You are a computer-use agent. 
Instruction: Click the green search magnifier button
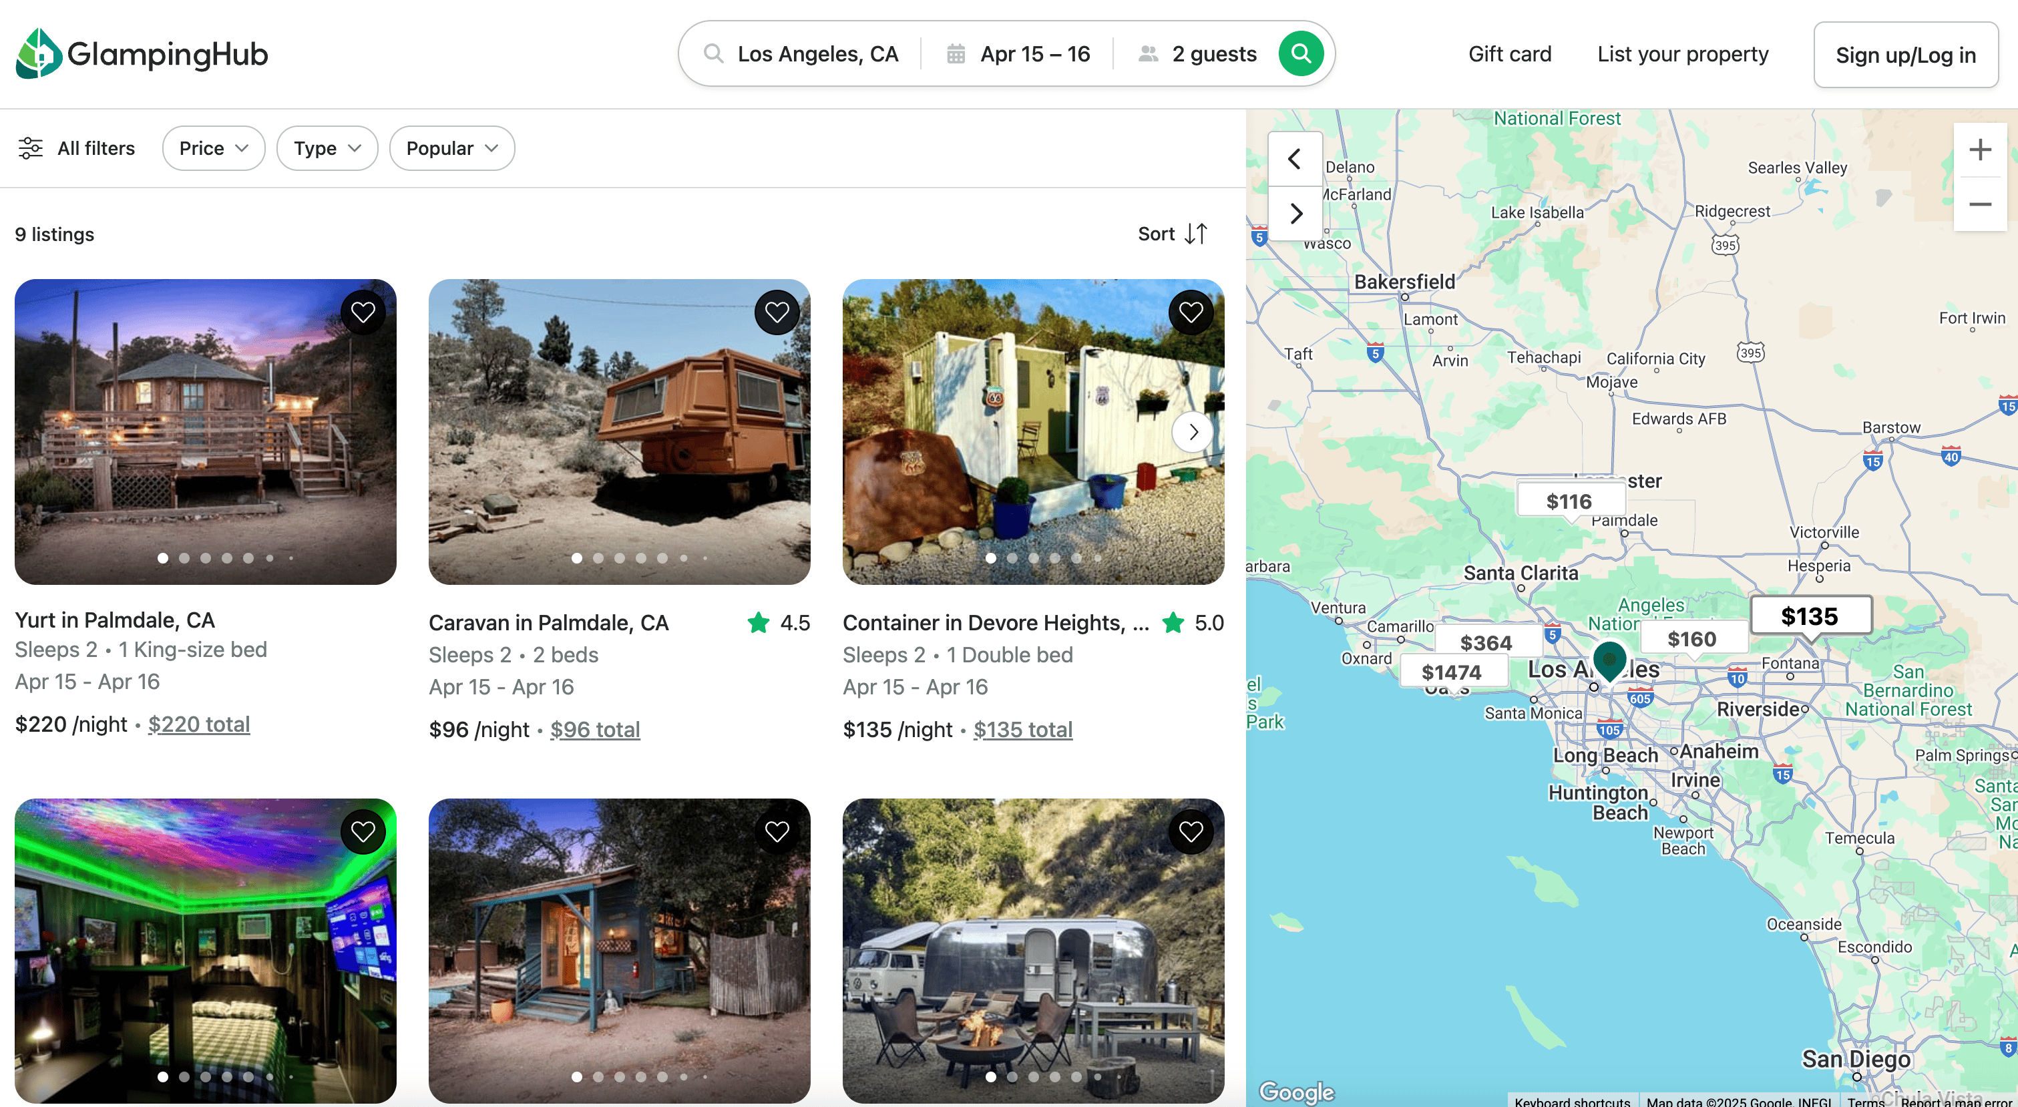click(1300, 53)
